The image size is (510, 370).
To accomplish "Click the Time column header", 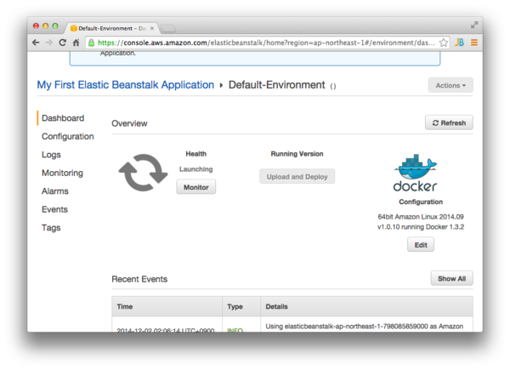I will tap(167, 306).
